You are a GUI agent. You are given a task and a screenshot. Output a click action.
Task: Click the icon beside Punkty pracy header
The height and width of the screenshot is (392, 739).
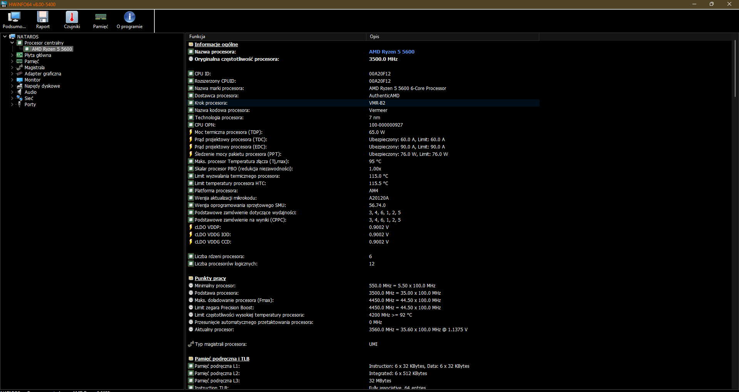(x=191, y=278)
